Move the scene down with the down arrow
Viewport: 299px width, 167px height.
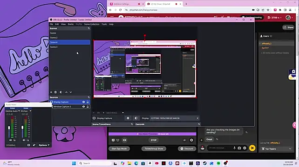[x=71, y=92]
